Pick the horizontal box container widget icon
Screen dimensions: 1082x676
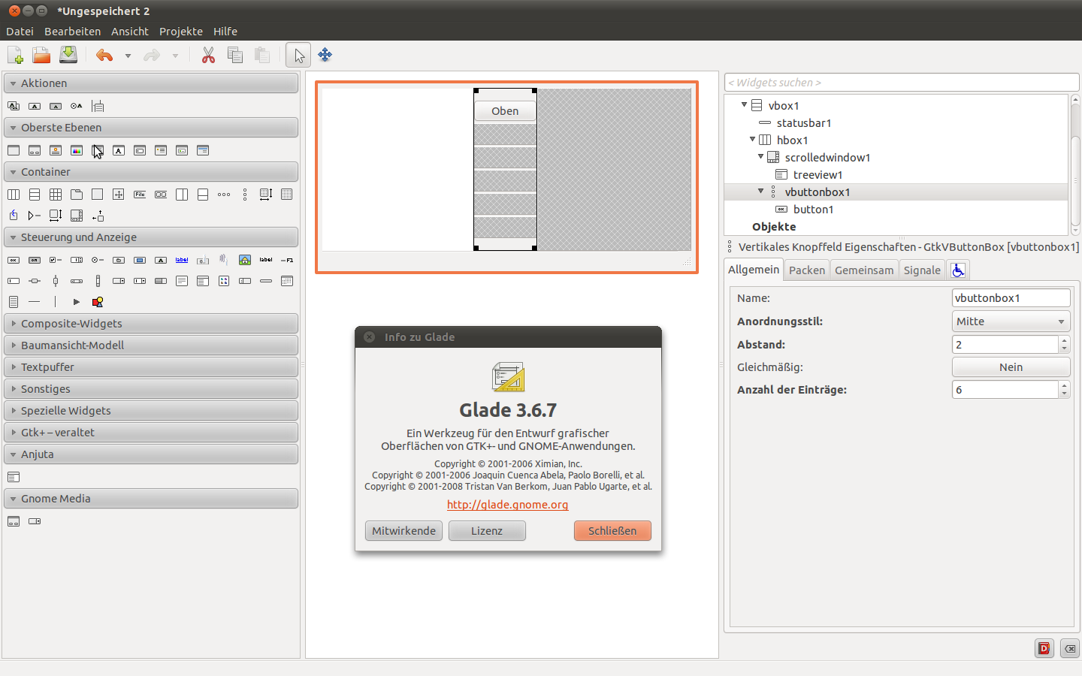14,195
